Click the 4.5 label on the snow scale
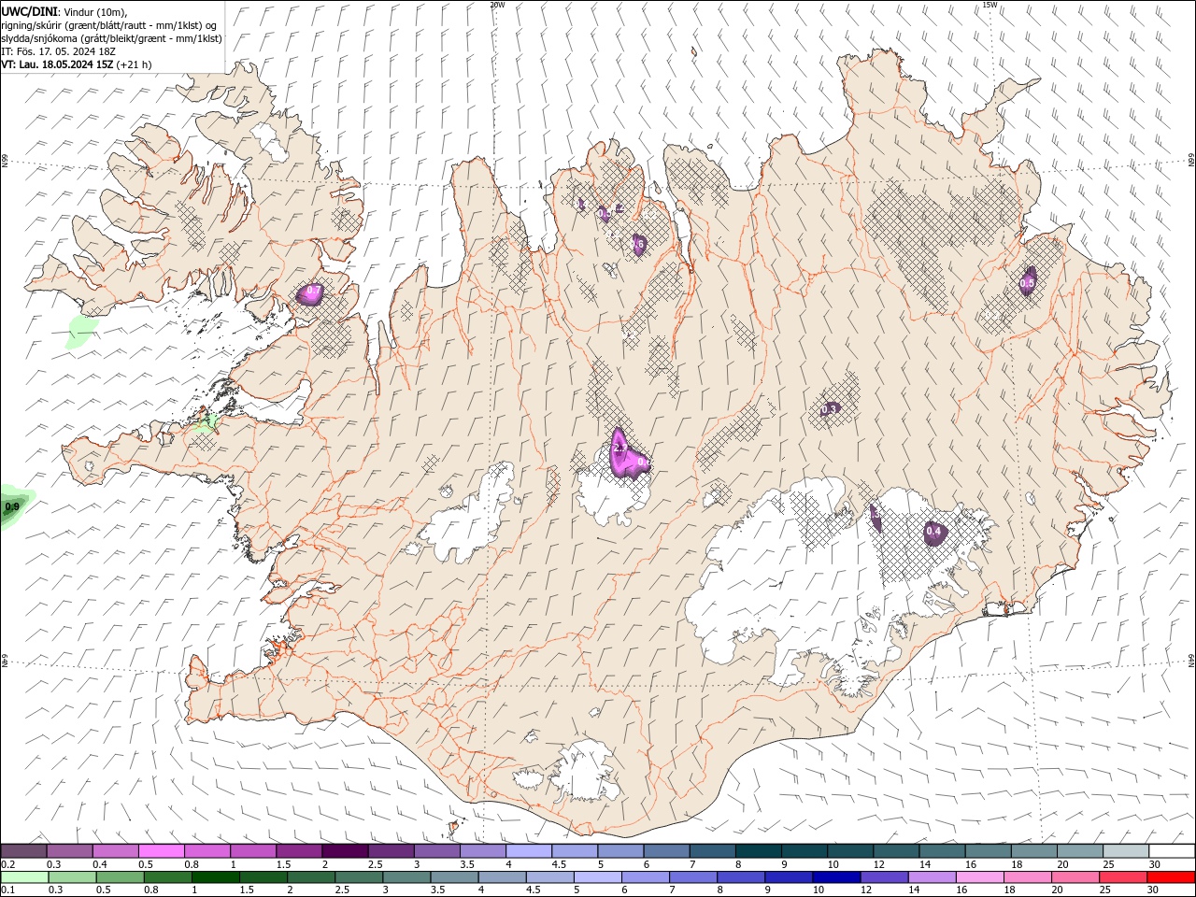Viewport: 1196px width, 897px height. (x=559, y=864)
